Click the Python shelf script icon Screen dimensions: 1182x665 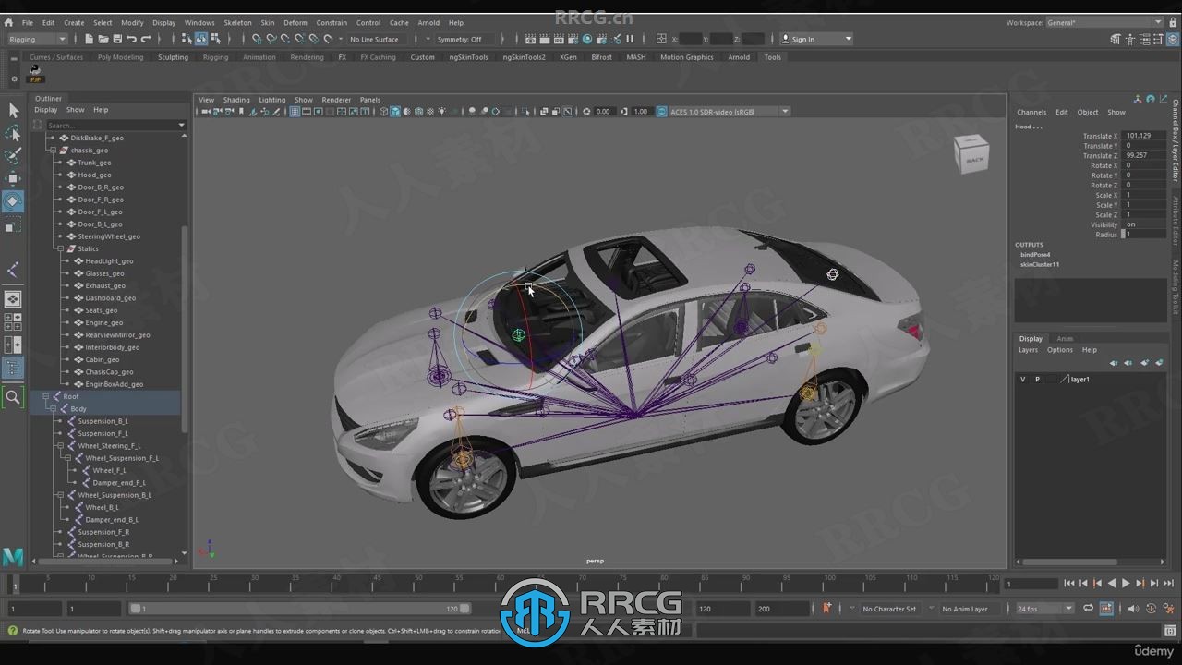[x=35, y=74]
